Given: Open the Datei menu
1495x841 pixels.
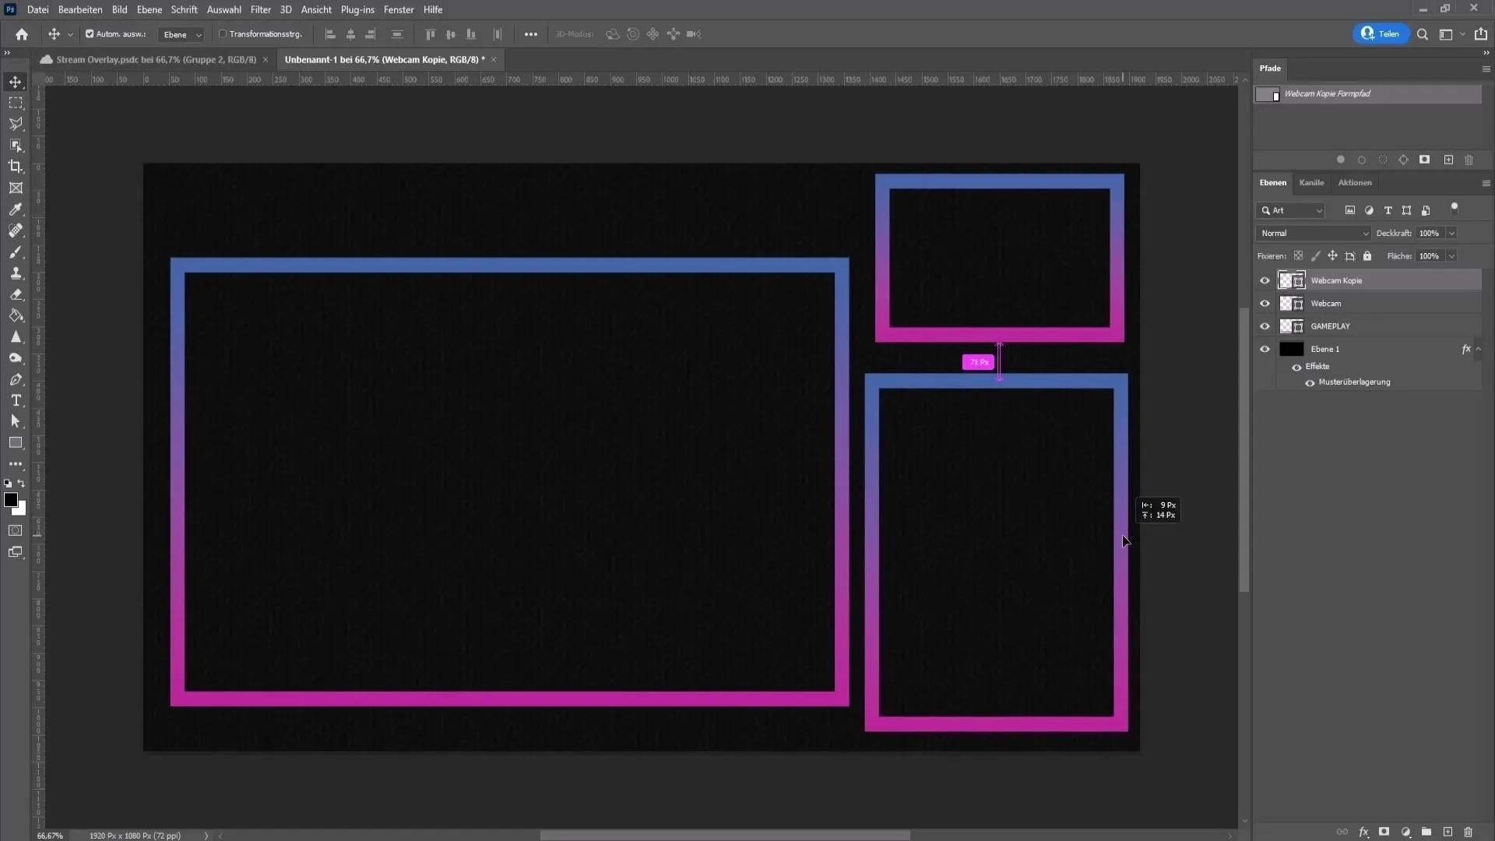Looking at the screenshot, I should [37, 9].
